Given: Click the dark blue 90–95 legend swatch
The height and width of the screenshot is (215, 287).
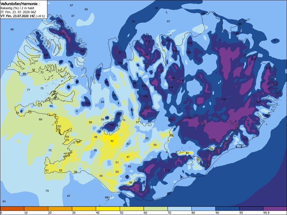Looking at the screenshot, I should tap(227, 209).
